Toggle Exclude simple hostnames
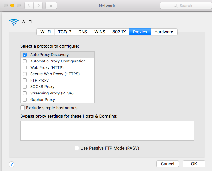This screenshot has width=212, height=171. pos(22,108)
